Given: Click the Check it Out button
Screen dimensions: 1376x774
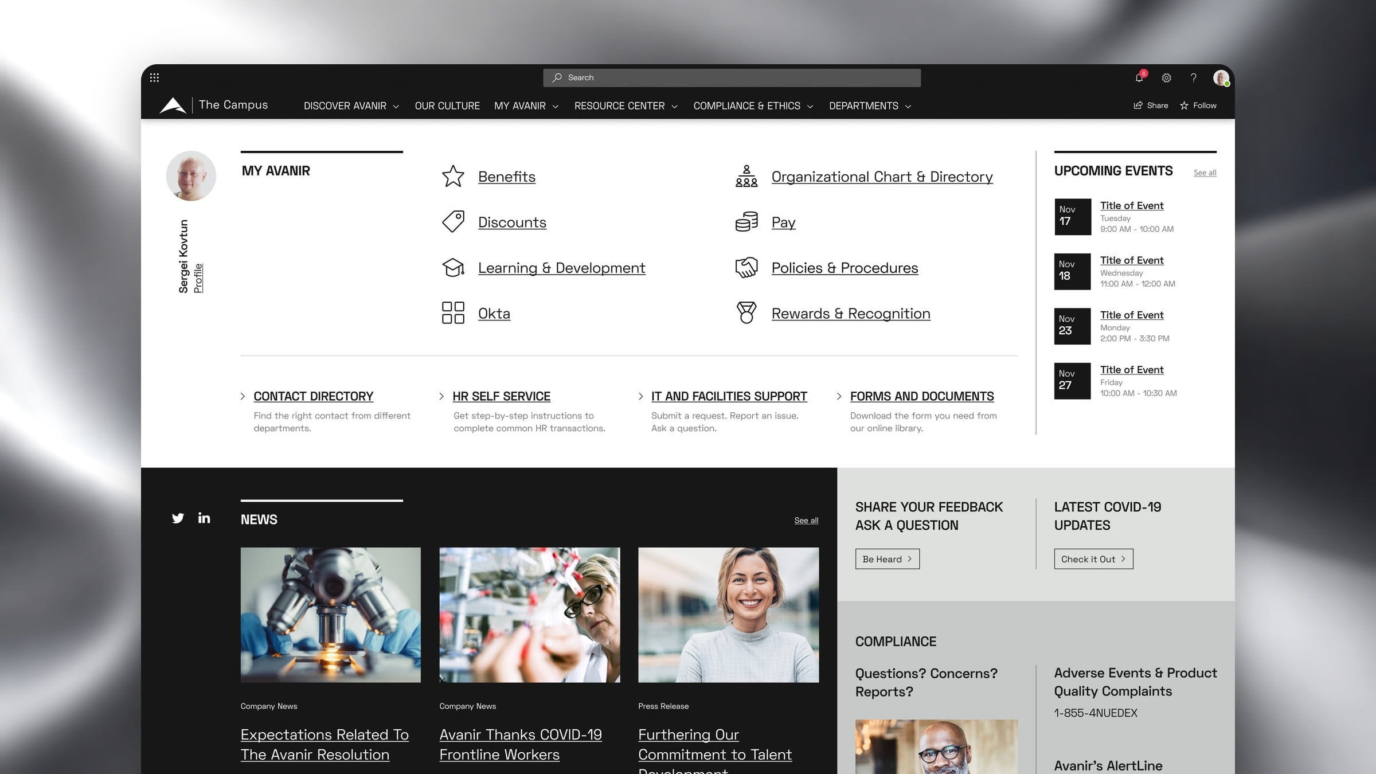Looking at the screenshot, I should 1093,559.
